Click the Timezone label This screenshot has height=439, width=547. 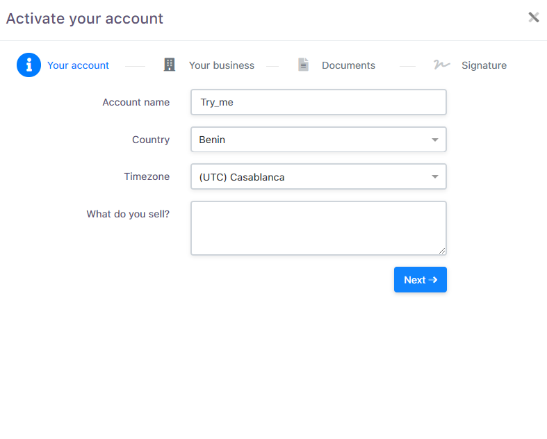tap(147, 176)
